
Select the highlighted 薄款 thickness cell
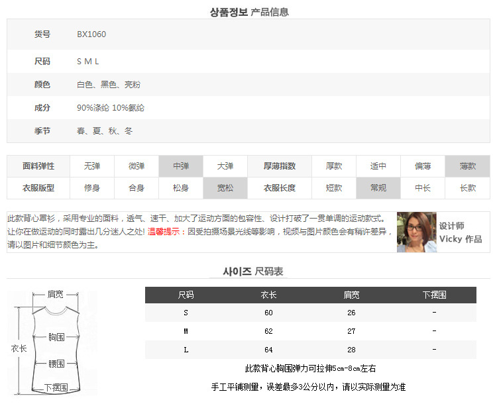pyautogui.click(x=468, y=166)
